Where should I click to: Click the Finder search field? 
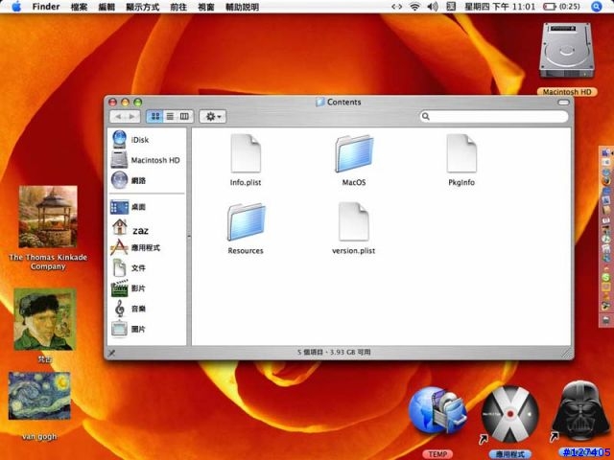coord(494,116)
